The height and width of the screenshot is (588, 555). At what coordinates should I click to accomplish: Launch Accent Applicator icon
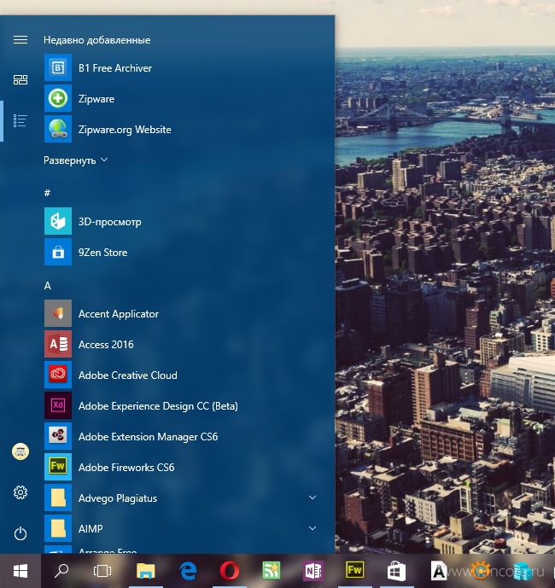[58, 313]
